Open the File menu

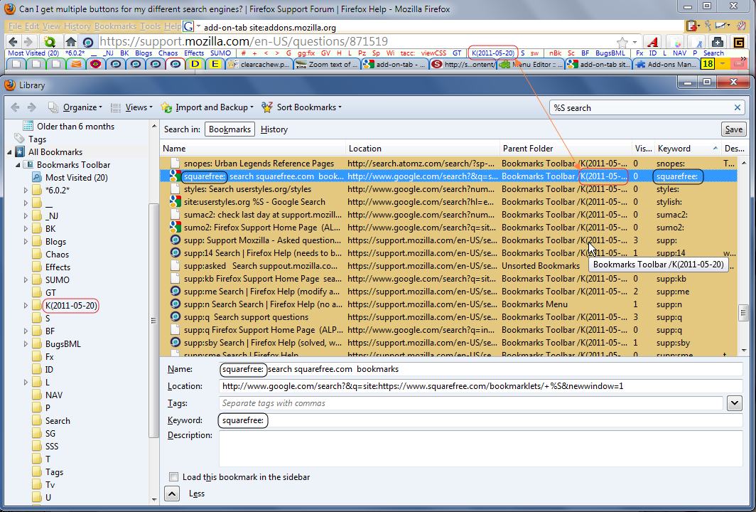click(14, 26)
